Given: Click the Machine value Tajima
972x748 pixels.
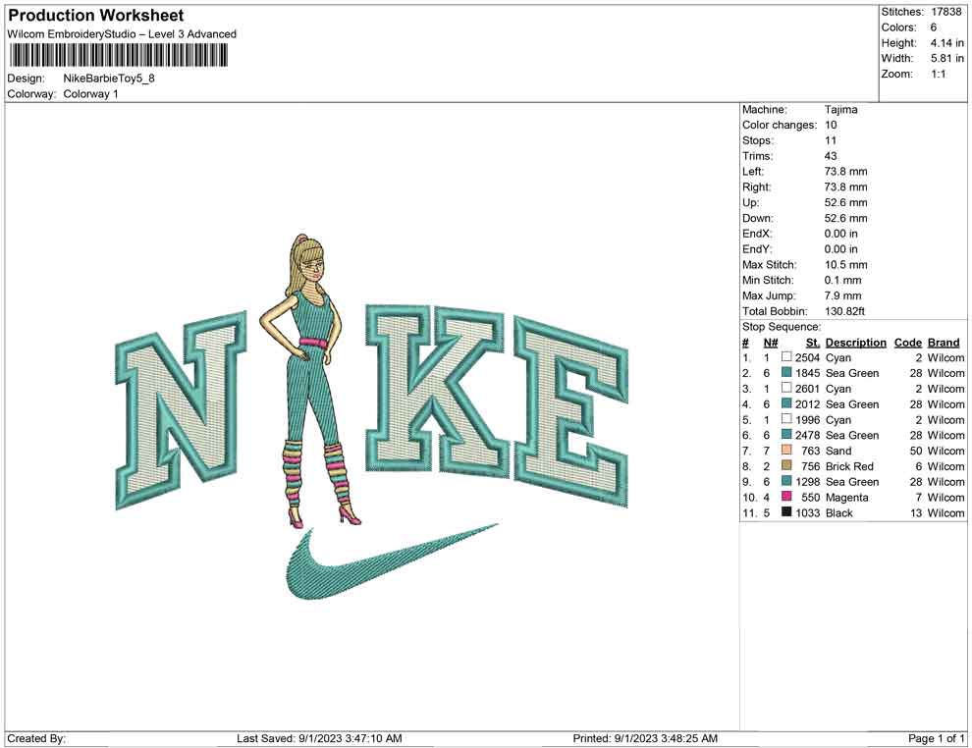Looking at the screenshot, I should pyautogui.click(x=840, y=110).
